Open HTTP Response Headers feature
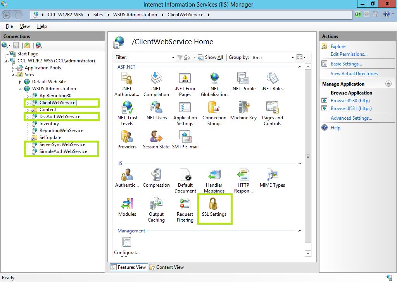Screen dimensions: 397x282 243,181
